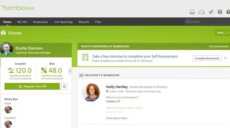Open Holly Hartley's profile name
Screen dimensions: 230x128
[x=117, y=87]
